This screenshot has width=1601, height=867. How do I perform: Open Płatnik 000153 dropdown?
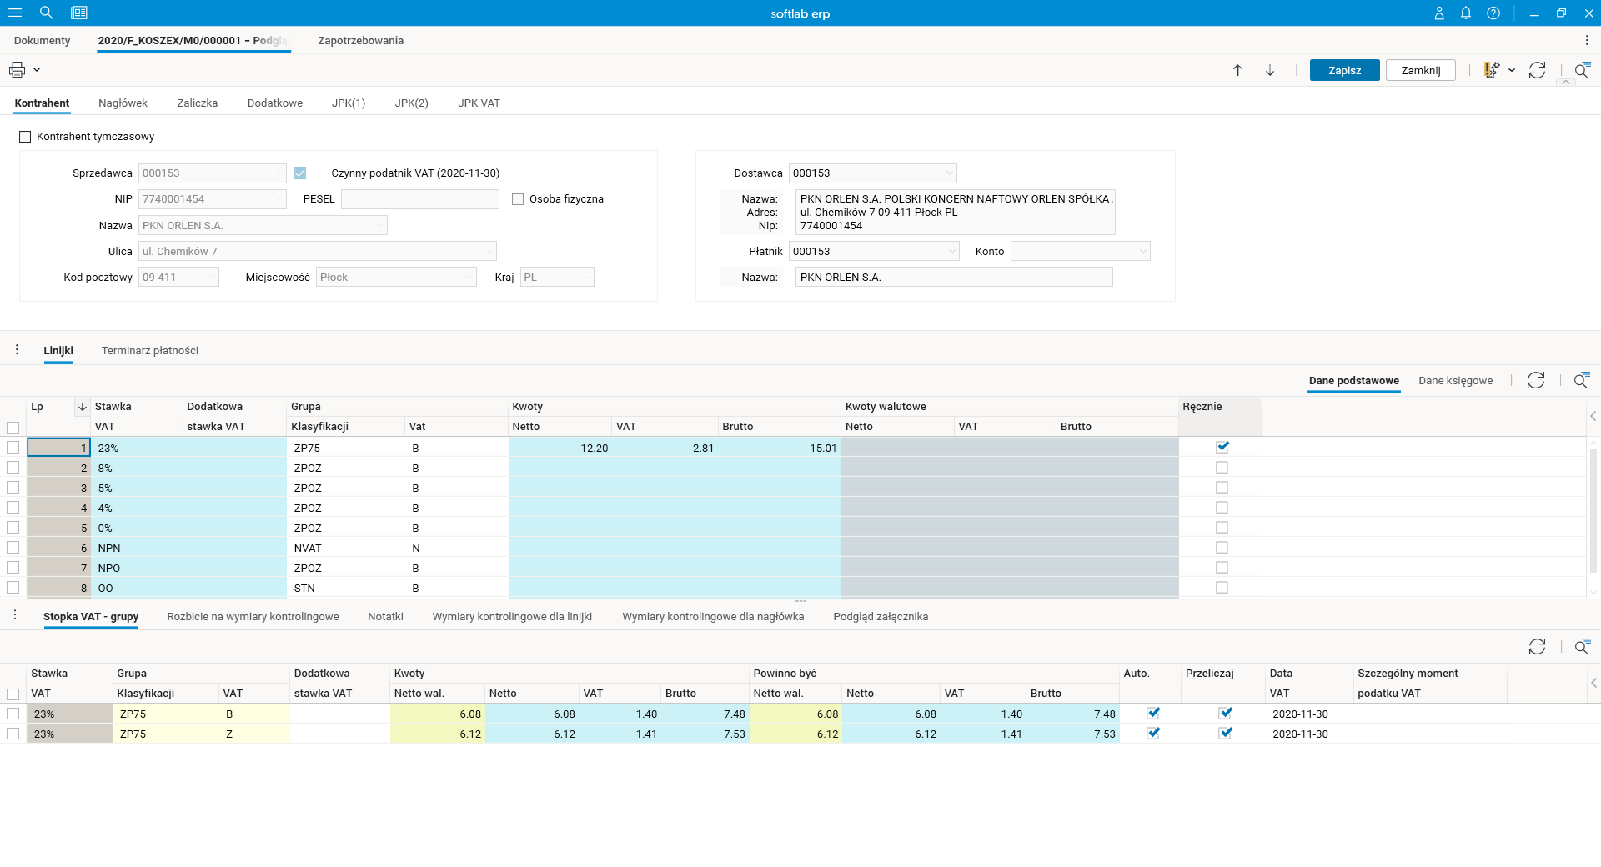pos(952,252)
